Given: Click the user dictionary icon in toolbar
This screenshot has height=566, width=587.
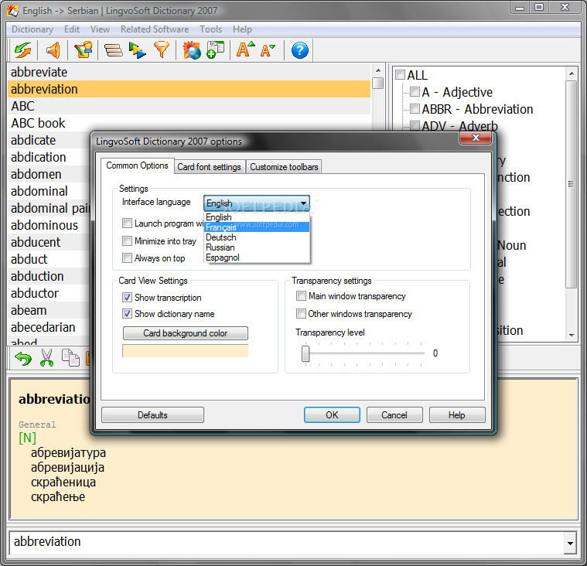Looking at the screenshot, I should [83, 49].
